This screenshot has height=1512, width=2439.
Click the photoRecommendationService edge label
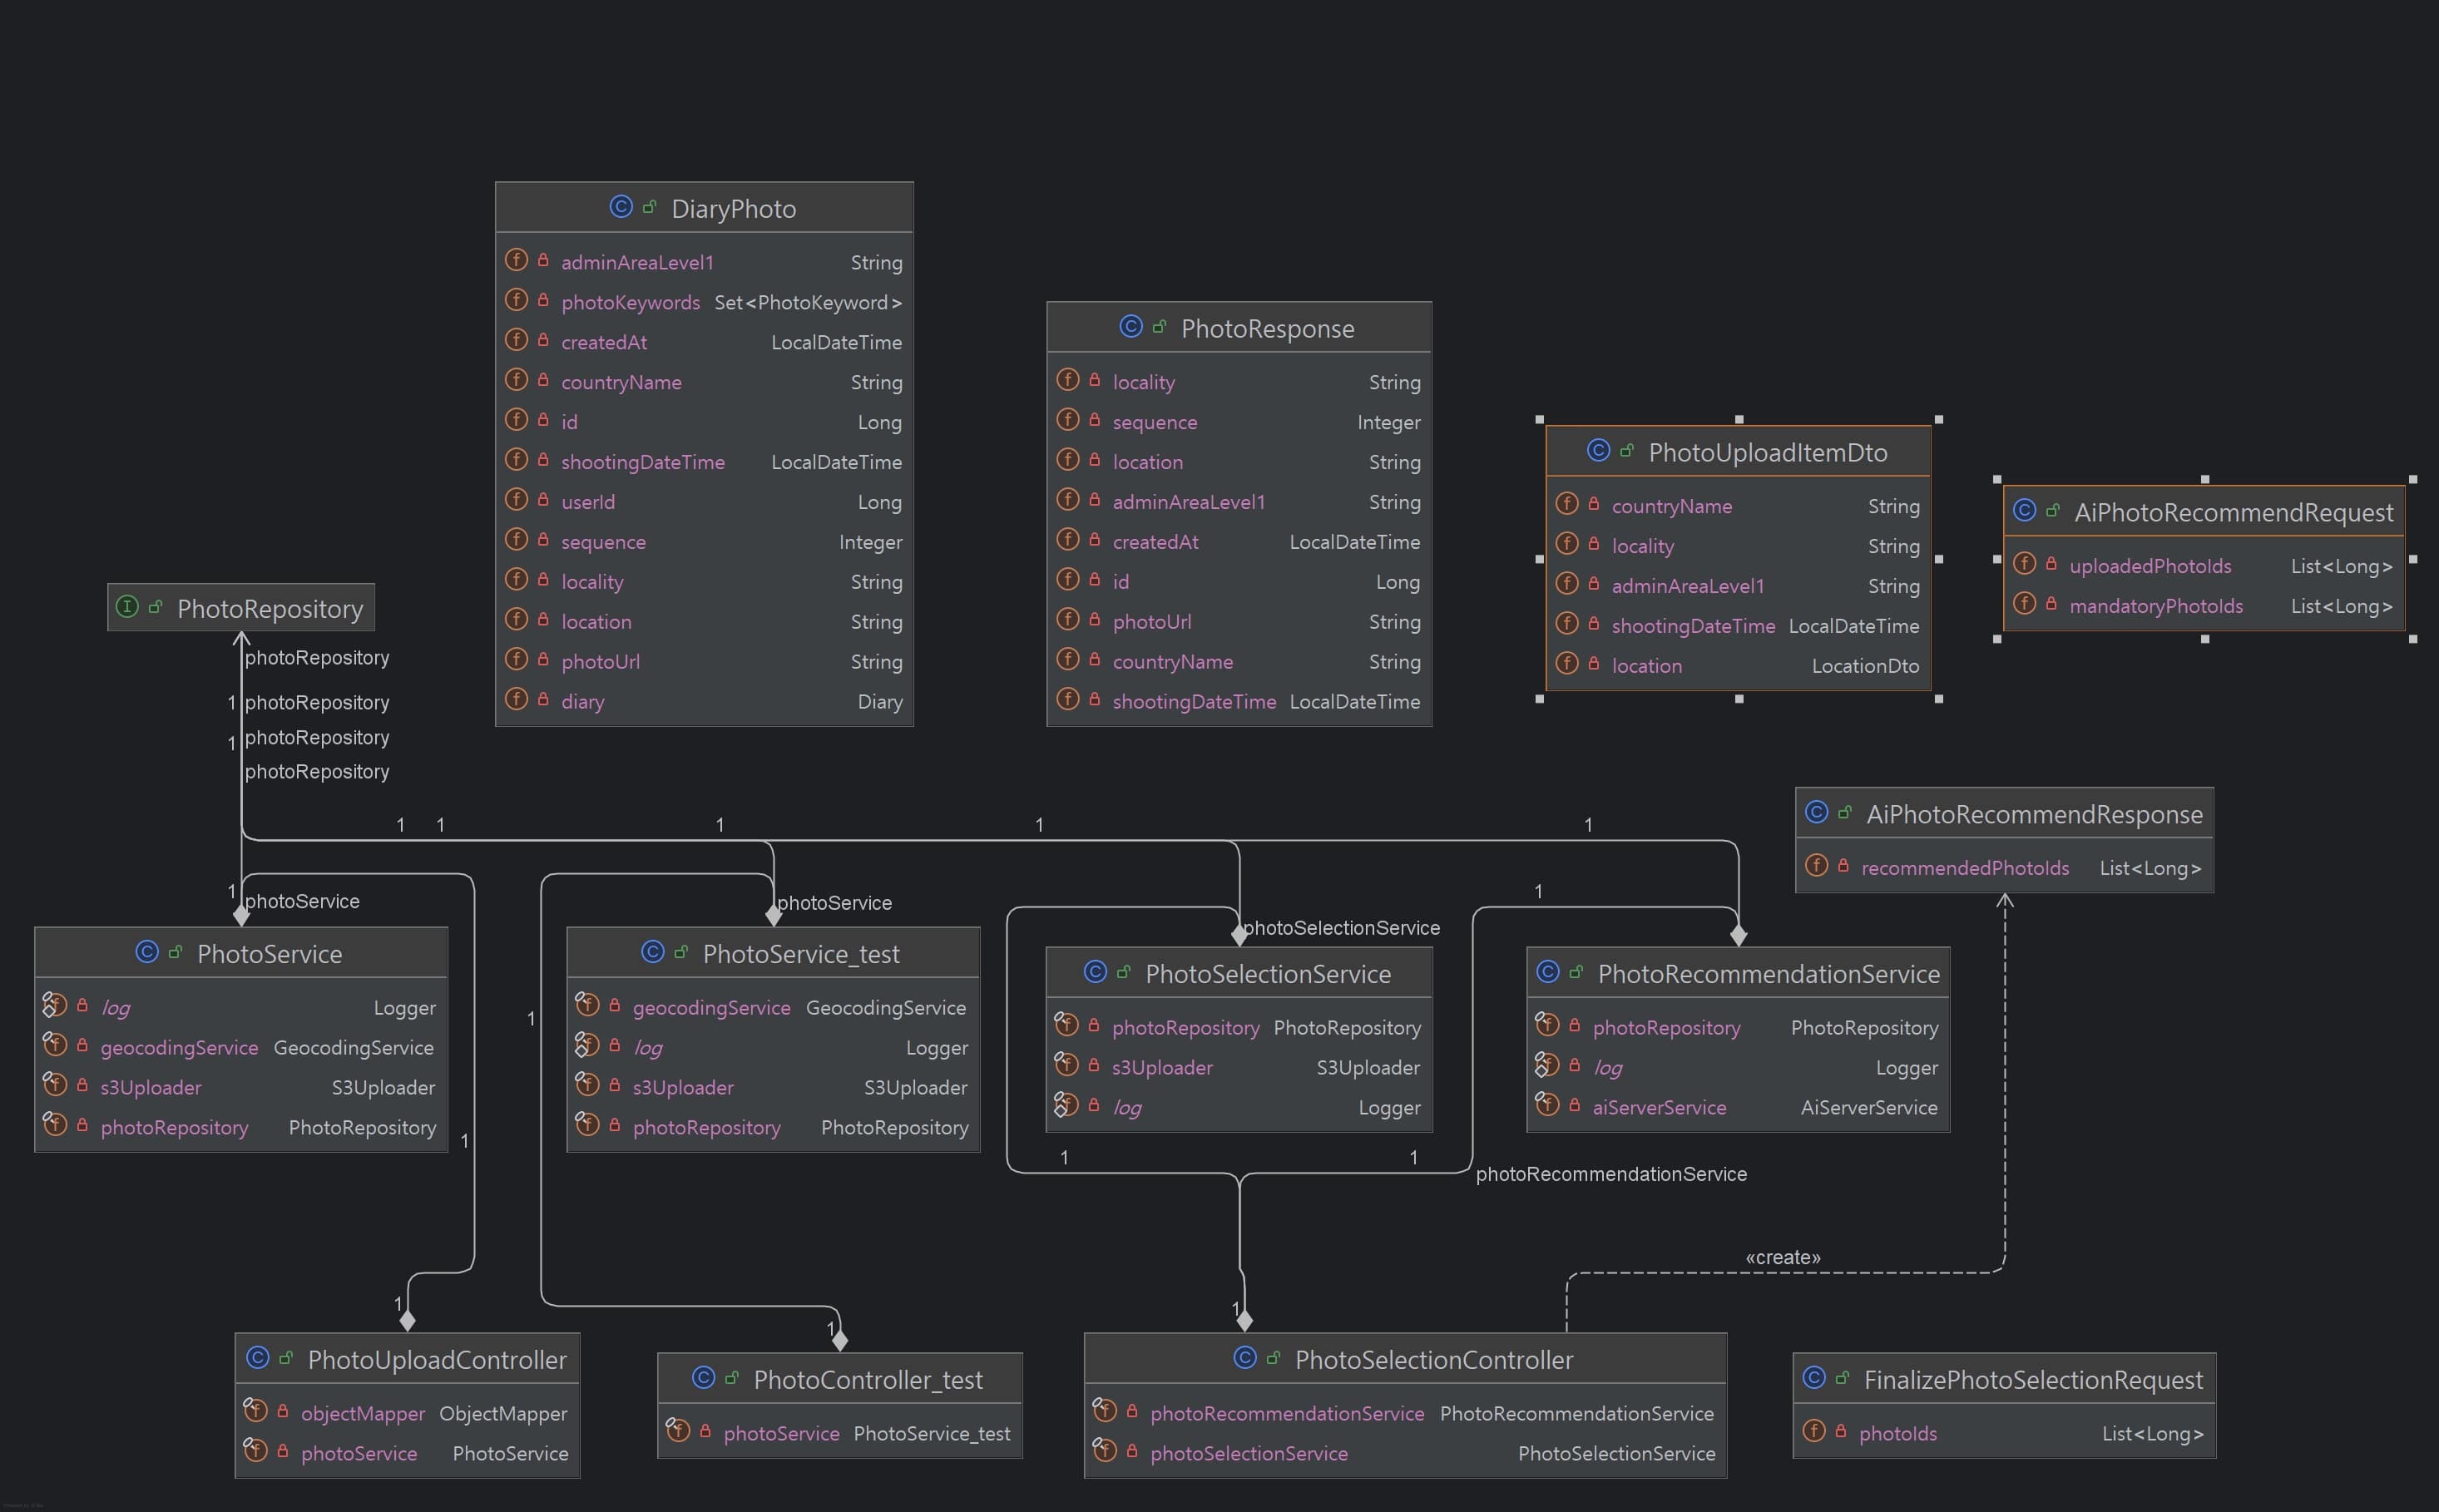1610,1174
